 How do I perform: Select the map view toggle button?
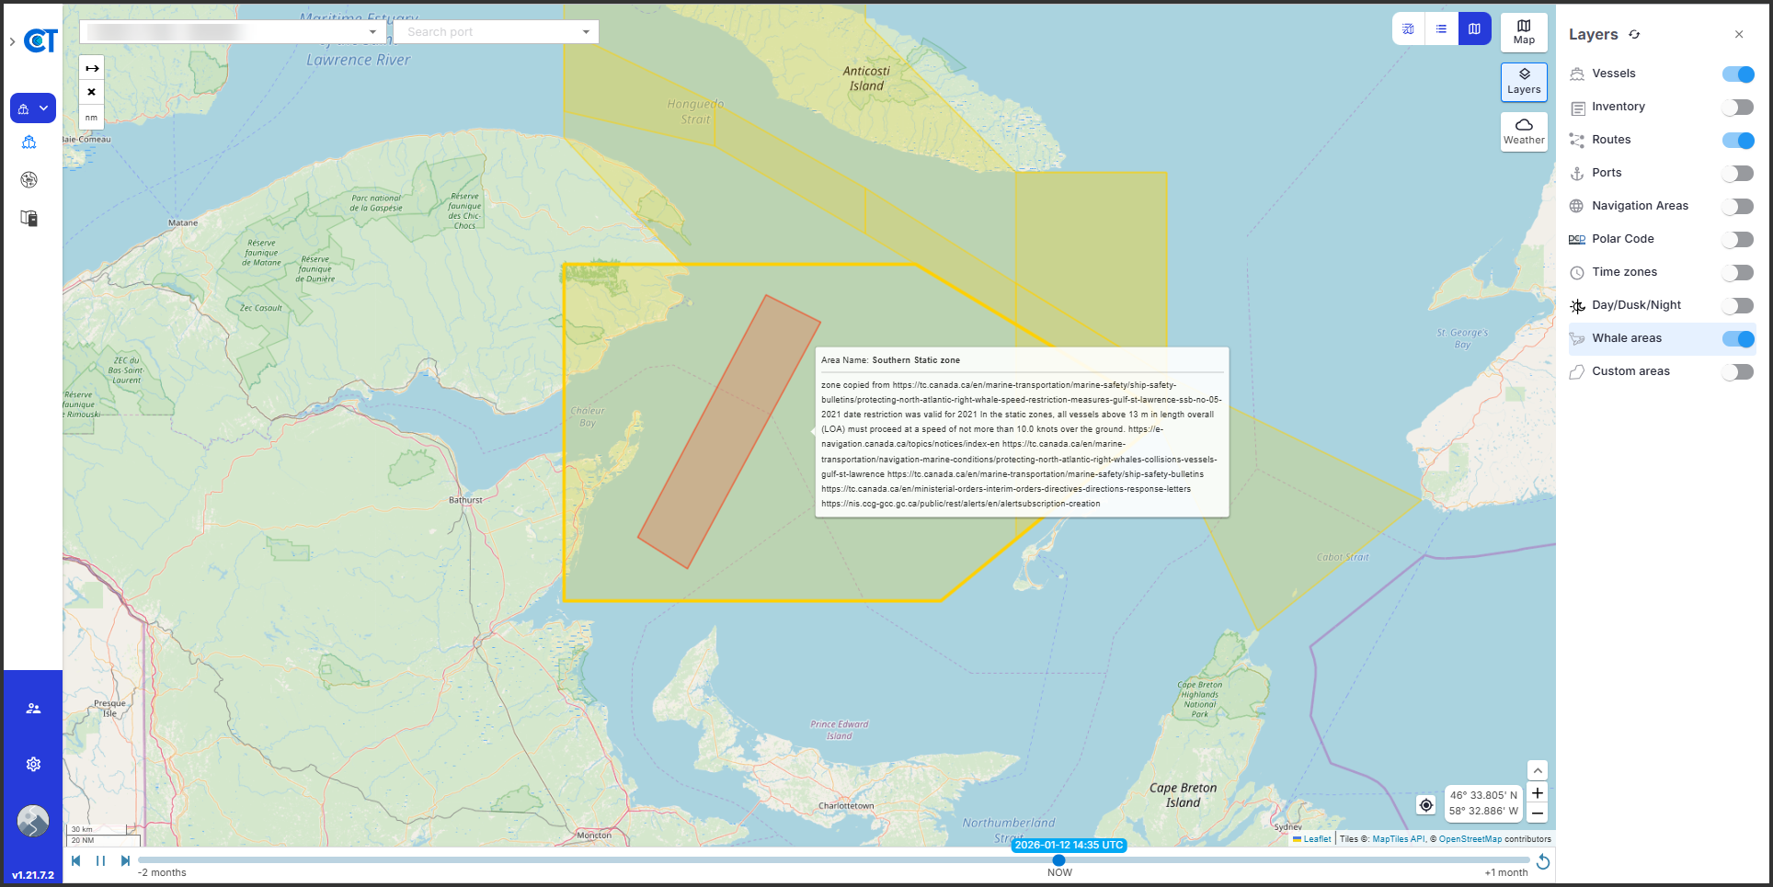click(1474, 29)
